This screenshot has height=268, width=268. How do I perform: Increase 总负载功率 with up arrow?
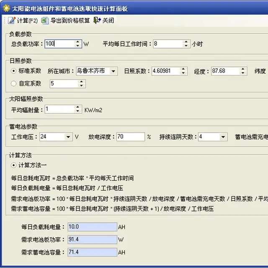coord(78,42)
